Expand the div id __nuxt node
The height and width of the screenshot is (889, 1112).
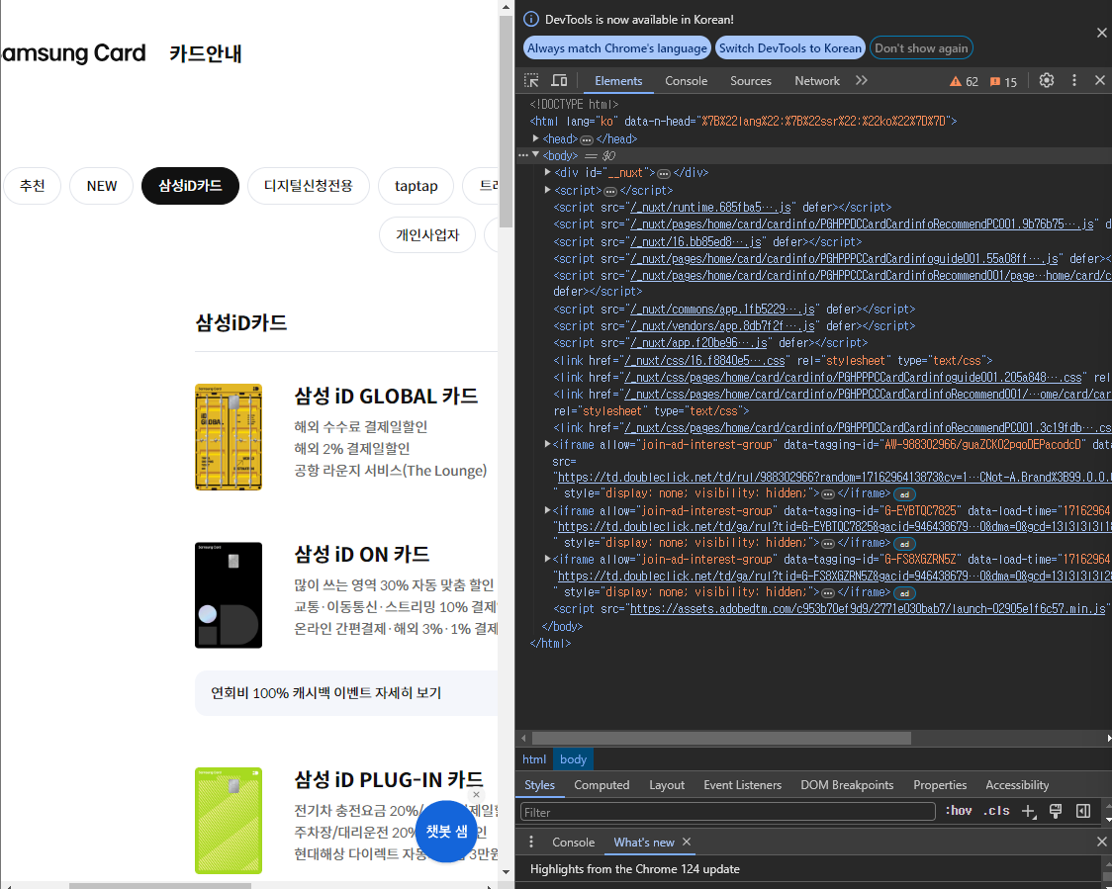[547, 172]
